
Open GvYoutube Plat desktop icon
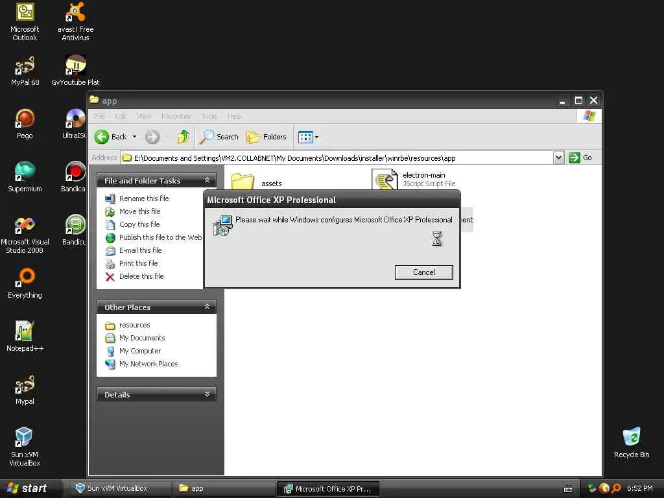75,71
